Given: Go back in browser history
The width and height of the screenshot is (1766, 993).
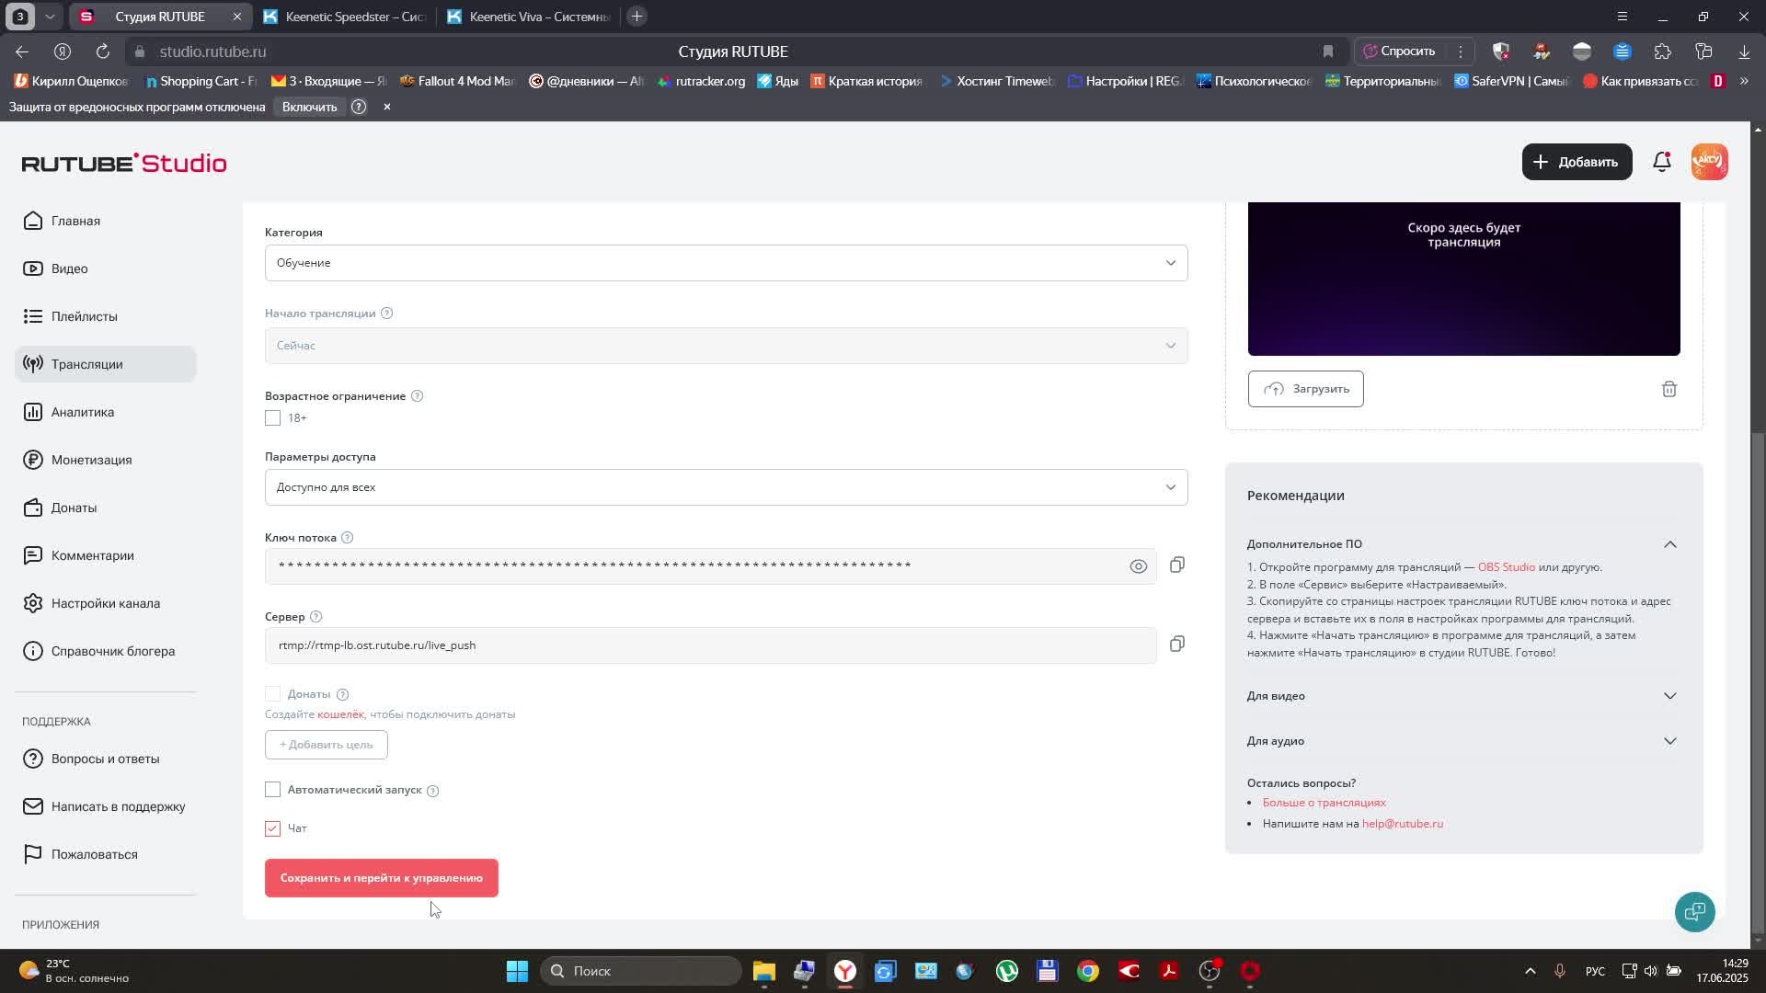Looking at the screenshot, I should coord(22,51).
